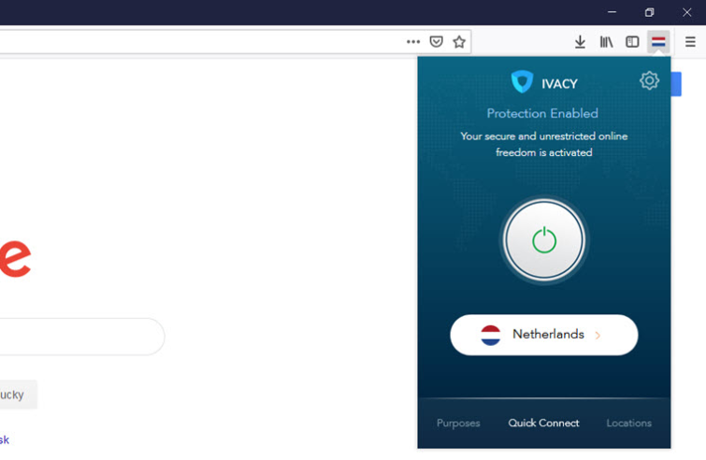The width and height of the screenshot is (706, 460).
Task: Click the Google search input field
Action: [x=81, y=337]
